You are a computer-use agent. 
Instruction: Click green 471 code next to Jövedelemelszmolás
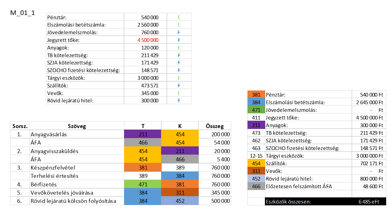256,110
